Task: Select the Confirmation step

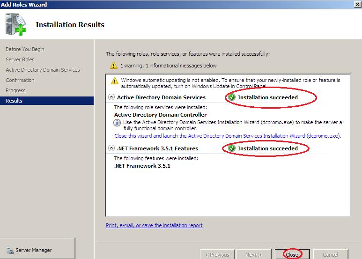Action: tap(20, 80)
